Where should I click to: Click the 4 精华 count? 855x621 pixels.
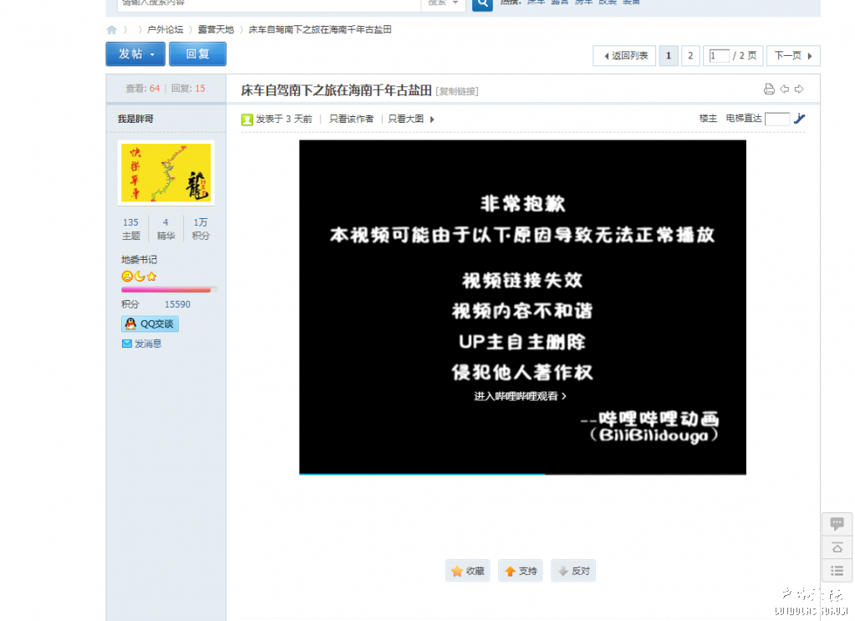click(165, 229)
